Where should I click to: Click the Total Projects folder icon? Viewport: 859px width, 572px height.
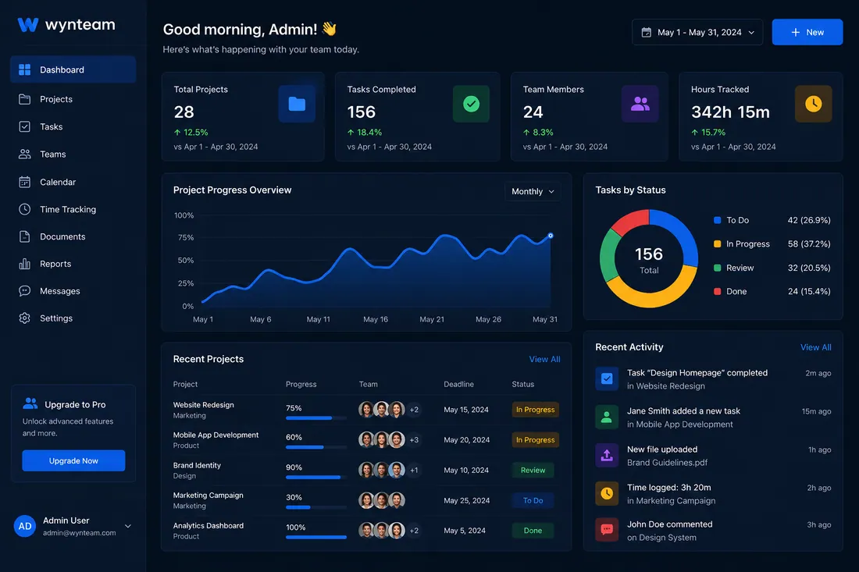tap(297, 104)
